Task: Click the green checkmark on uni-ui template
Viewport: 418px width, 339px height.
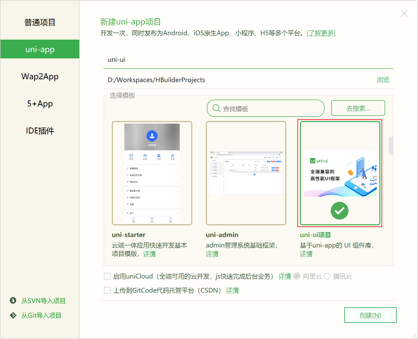Action: (x=340, y=211)
